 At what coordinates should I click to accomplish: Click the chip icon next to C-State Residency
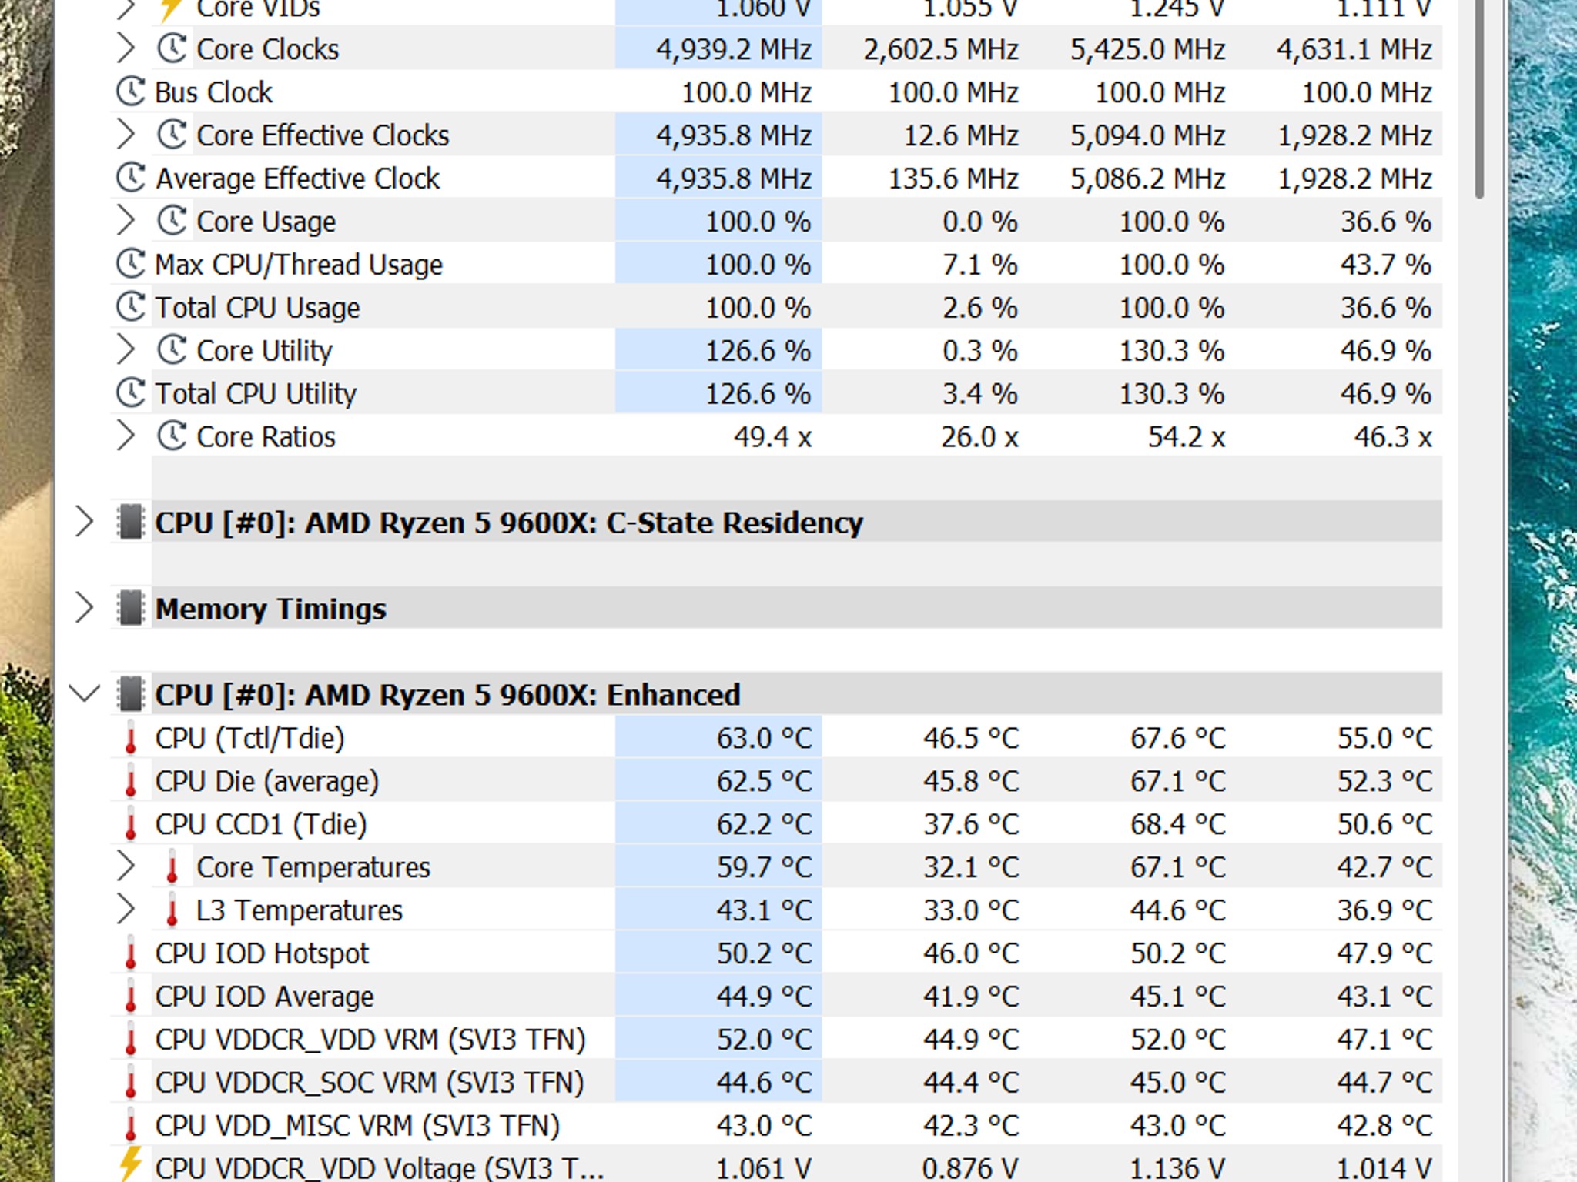pyautogui.click(x=130, y=523)
